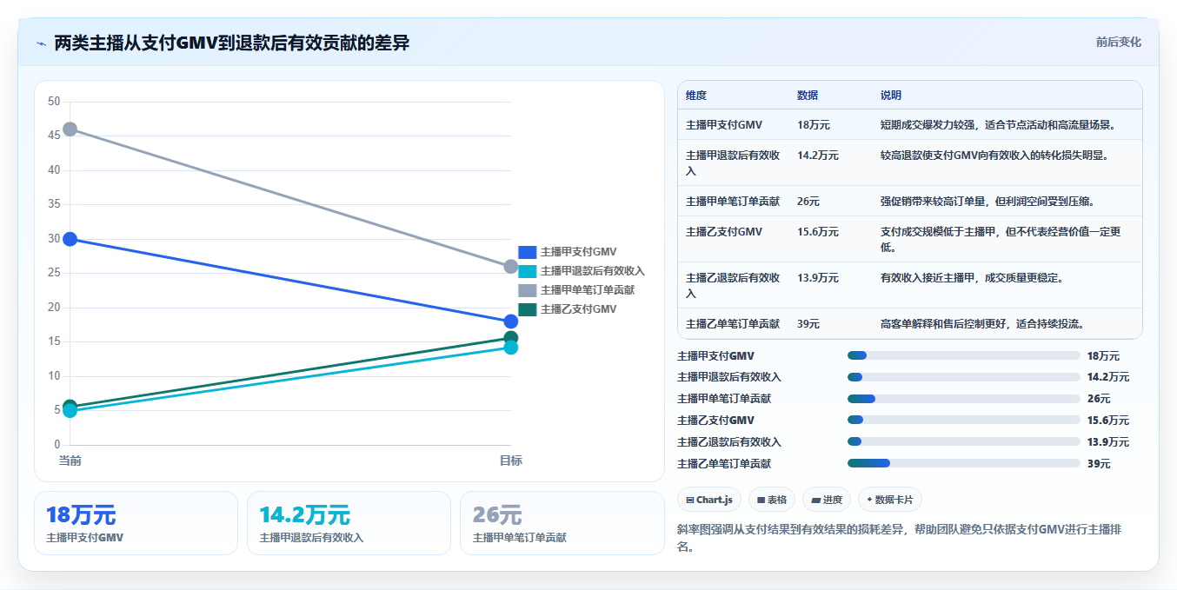The width and height of the screenshot is (1177, 590).
Task: Select table row 主播乙单笔订单贡献
Action: (909, 323)
